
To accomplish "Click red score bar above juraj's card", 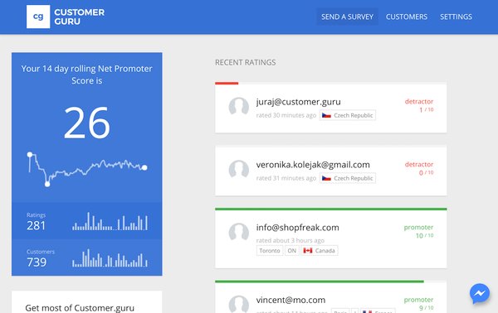I will 227,84.
